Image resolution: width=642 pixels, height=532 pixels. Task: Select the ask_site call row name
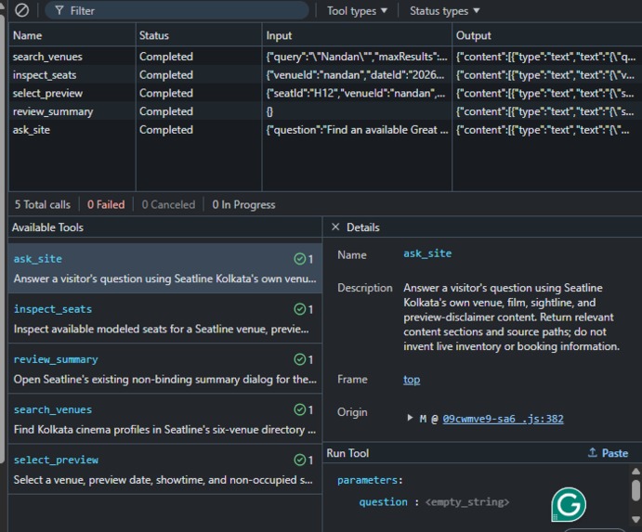click(31, 130)
